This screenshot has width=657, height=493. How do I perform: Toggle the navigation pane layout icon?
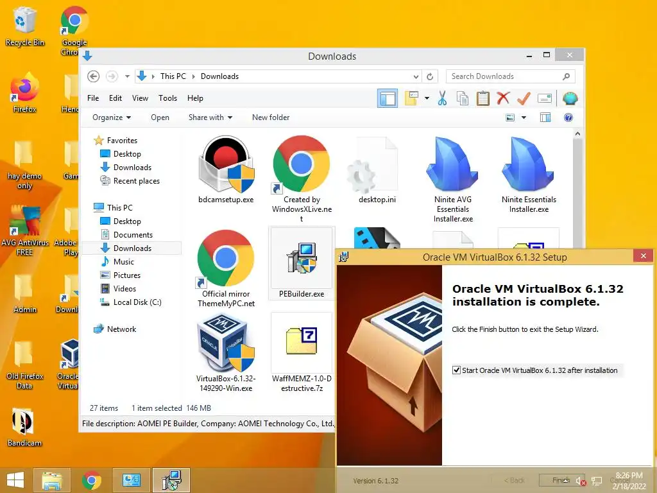point(388,98)
